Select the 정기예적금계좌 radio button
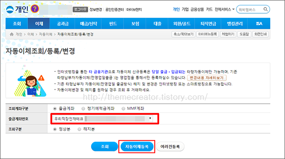Screen dimensions: 285x159 (83, 109)
